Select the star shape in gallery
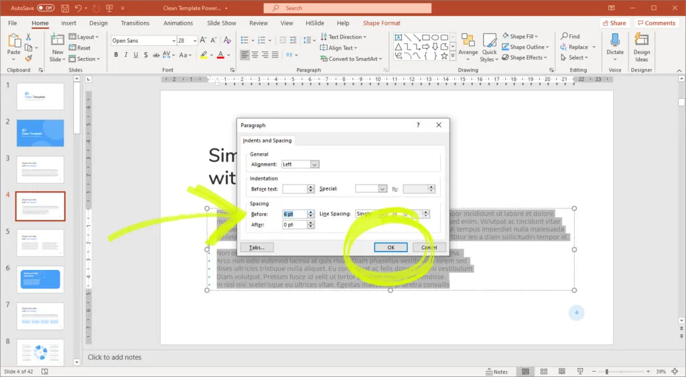Viewport: 686px width, 377px height. 444,56
